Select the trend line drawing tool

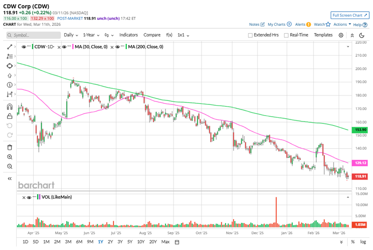[10, 47]
